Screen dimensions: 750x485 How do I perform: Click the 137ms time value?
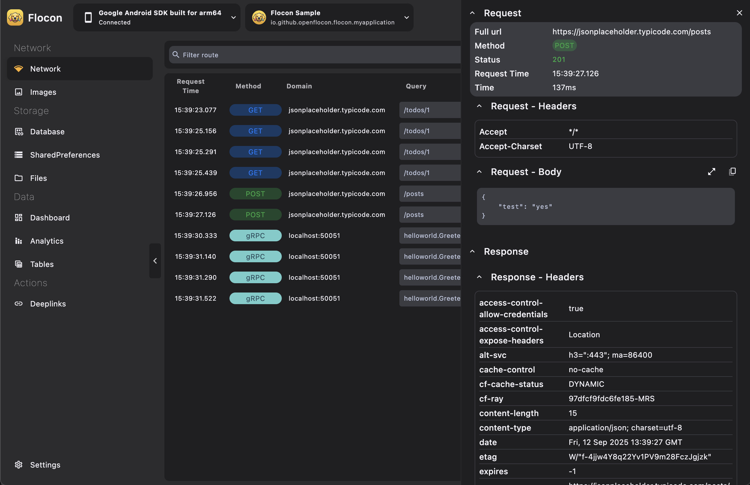tap(564, 87)
